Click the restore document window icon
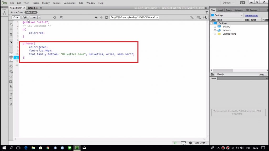Screen dimensions: 269x151 pyautogui.click(x=206, y=8)
